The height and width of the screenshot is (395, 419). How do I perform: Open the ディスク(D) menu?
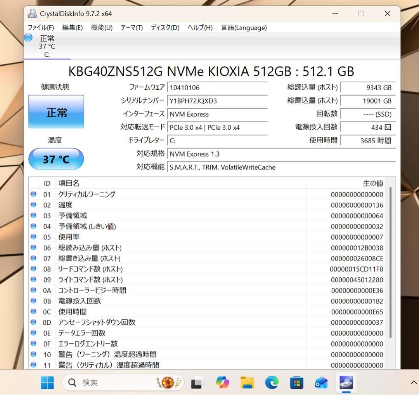point(164,28)
